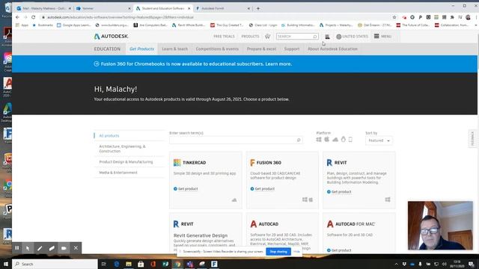
Task: Click the webcam video thumbnail
Action: [440, 226]
